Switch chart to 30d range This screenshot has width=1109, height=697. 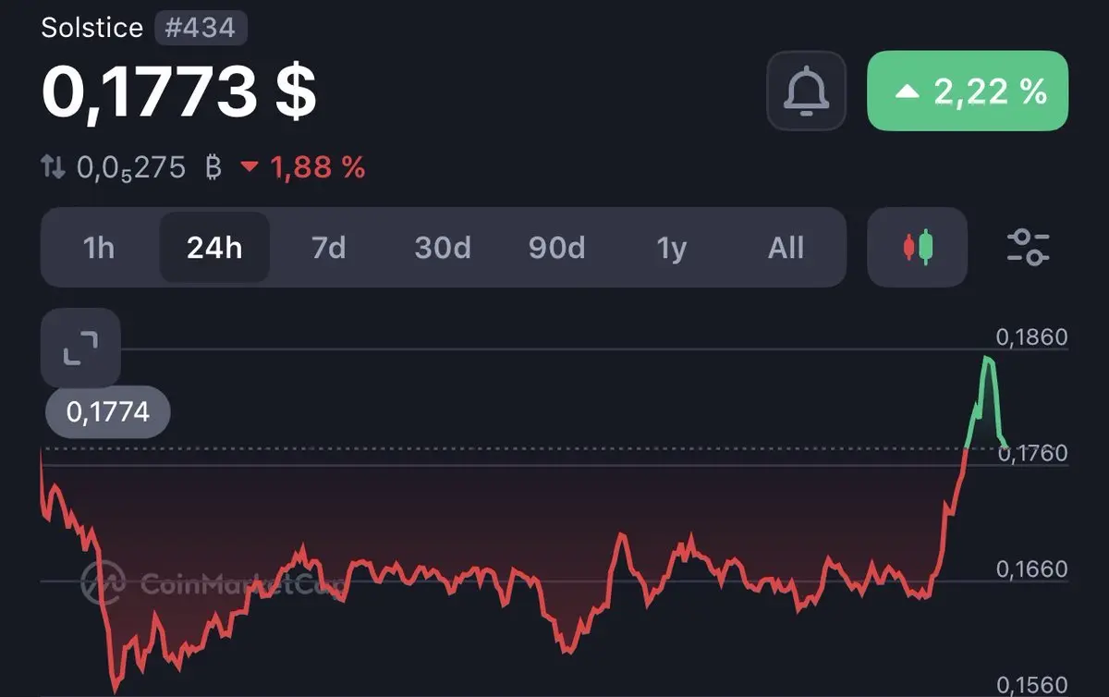pyautogui.click(x=443, y=248)
